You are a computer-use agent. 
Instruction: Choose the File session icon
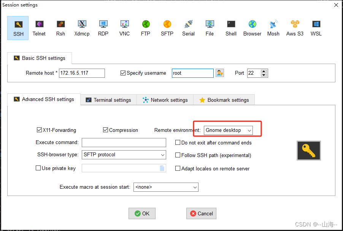[210, 28]
